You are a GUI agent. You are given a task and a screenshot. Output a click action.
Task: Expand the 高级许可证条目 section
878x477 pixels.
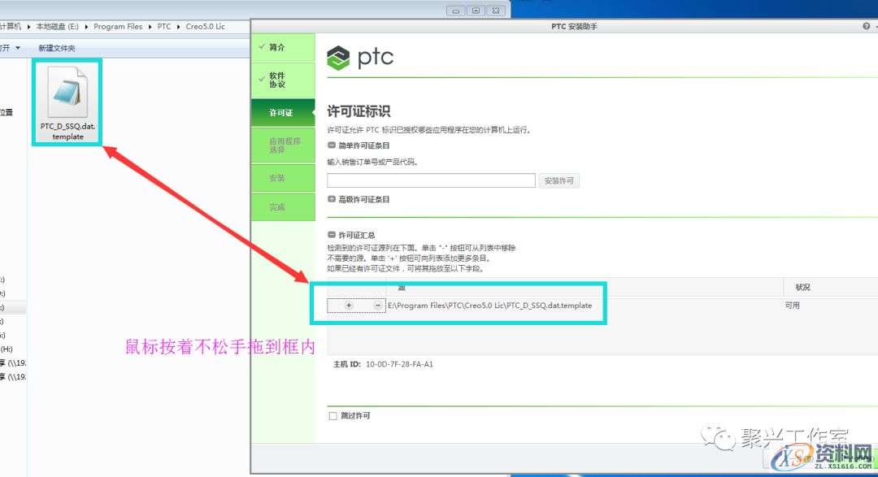tap(332, 199)
